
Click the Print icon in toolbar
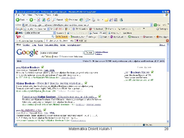pos(94,20)
